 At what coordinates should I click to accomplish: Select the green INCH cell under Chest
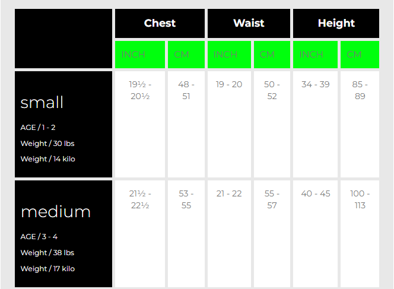[134, 55]
